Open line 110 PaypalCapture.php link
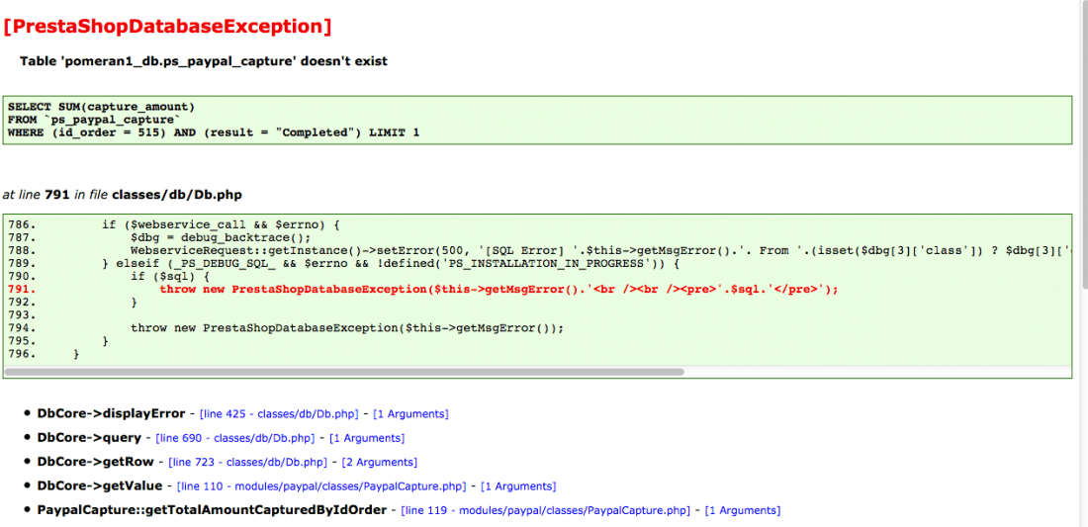The image size is (1088, 527). (321, 486)
